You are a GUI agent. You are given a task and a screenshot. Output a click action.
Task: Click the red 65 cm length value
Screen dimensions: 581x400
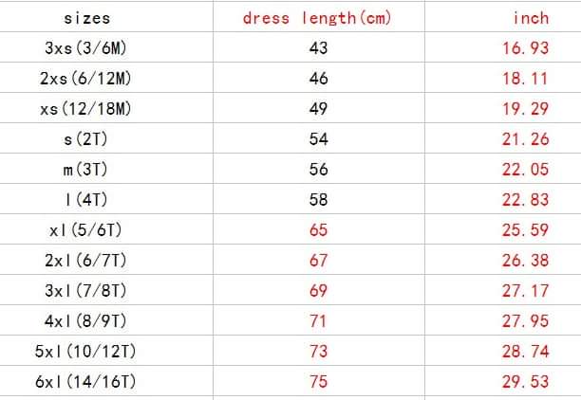318,229
